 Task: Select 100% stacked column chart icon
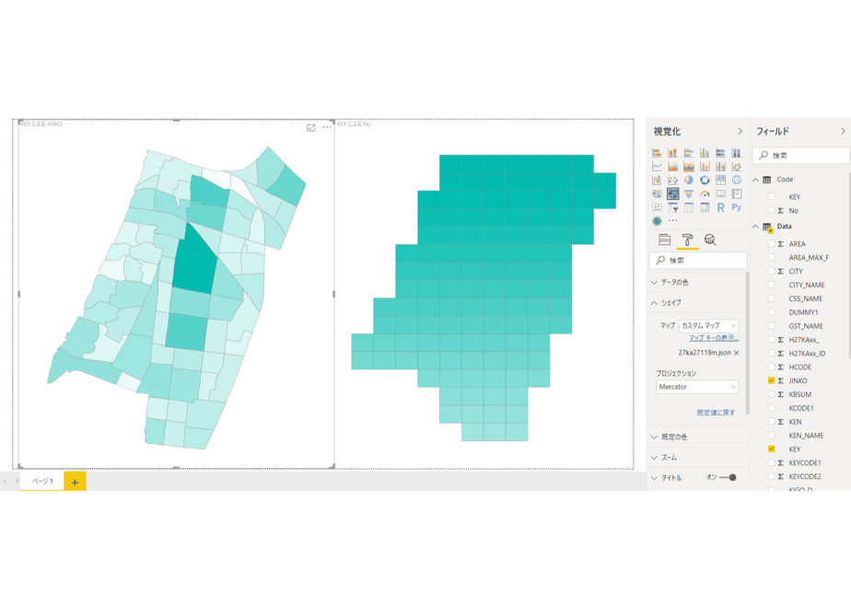tap(737, 153)
